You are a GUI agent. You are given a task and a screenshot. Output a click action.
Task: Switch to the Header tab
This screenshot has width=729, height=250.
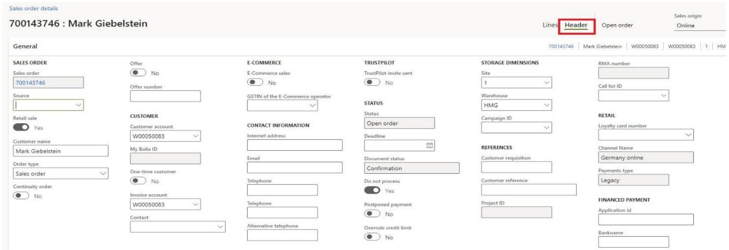(576, 25)
